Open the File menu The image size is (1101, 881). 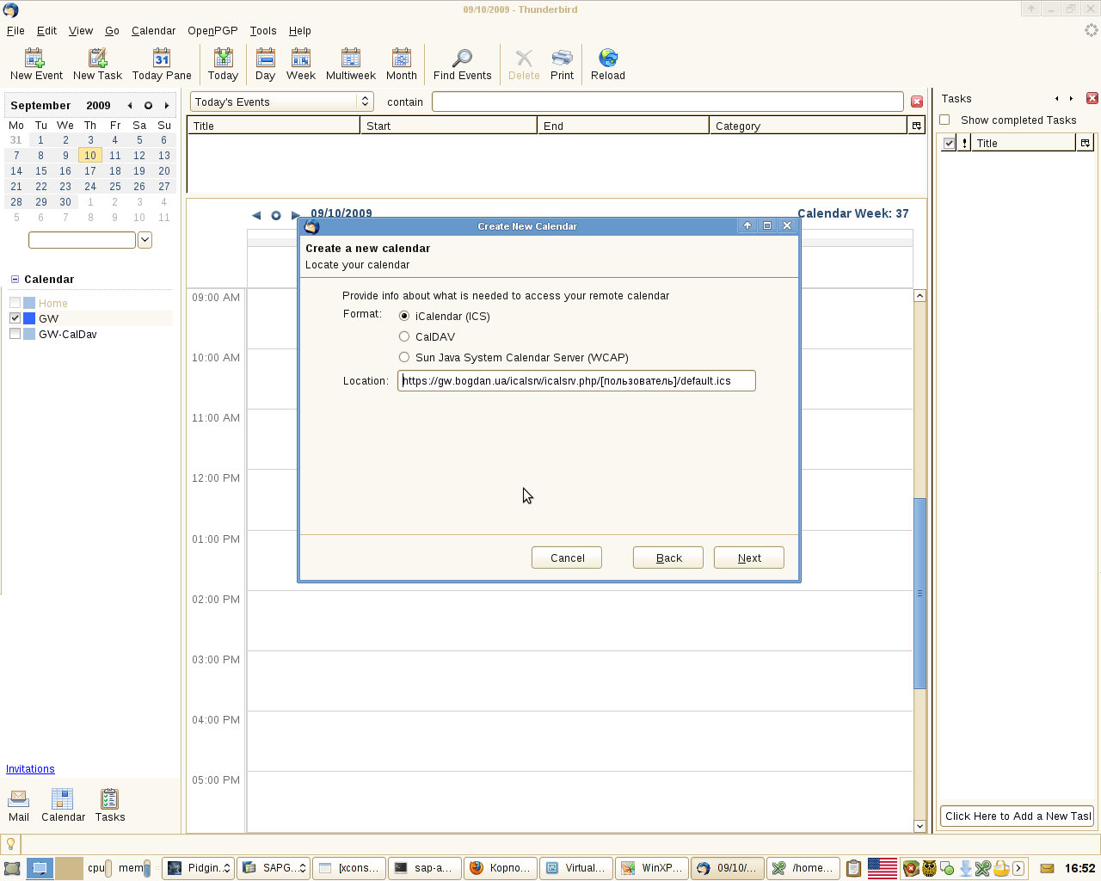[15, 31]
